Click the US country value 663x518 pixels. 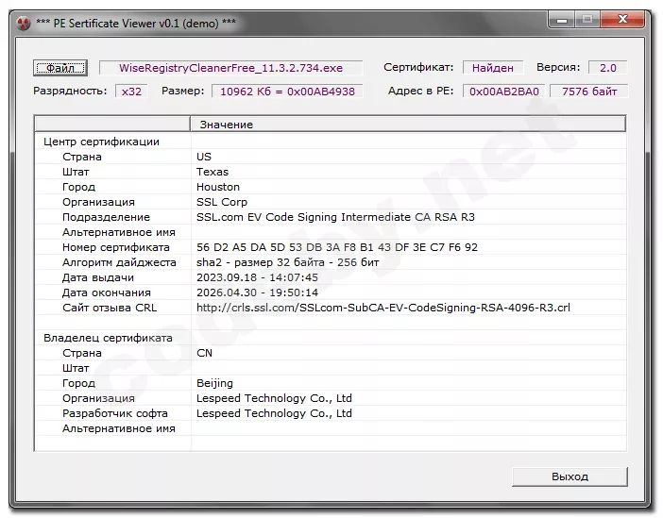coord(204,157)
